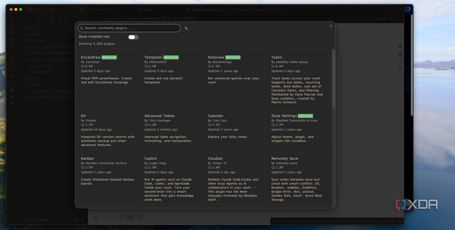Click auto-reveal current file icon
The width and height of the screenshot is (455, 230).
click(x=59, y=19)
